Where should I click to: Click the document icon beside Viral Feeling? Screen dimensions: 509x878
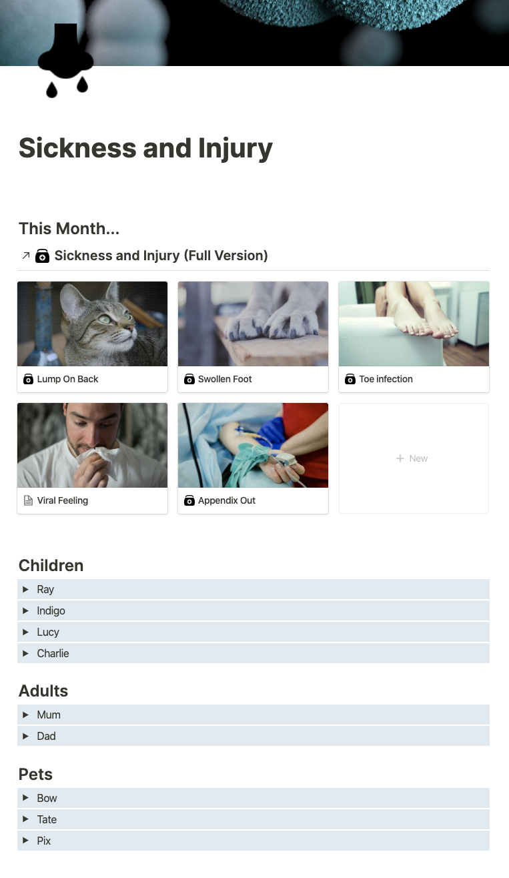pyautogui.click(x=28, y=500)
